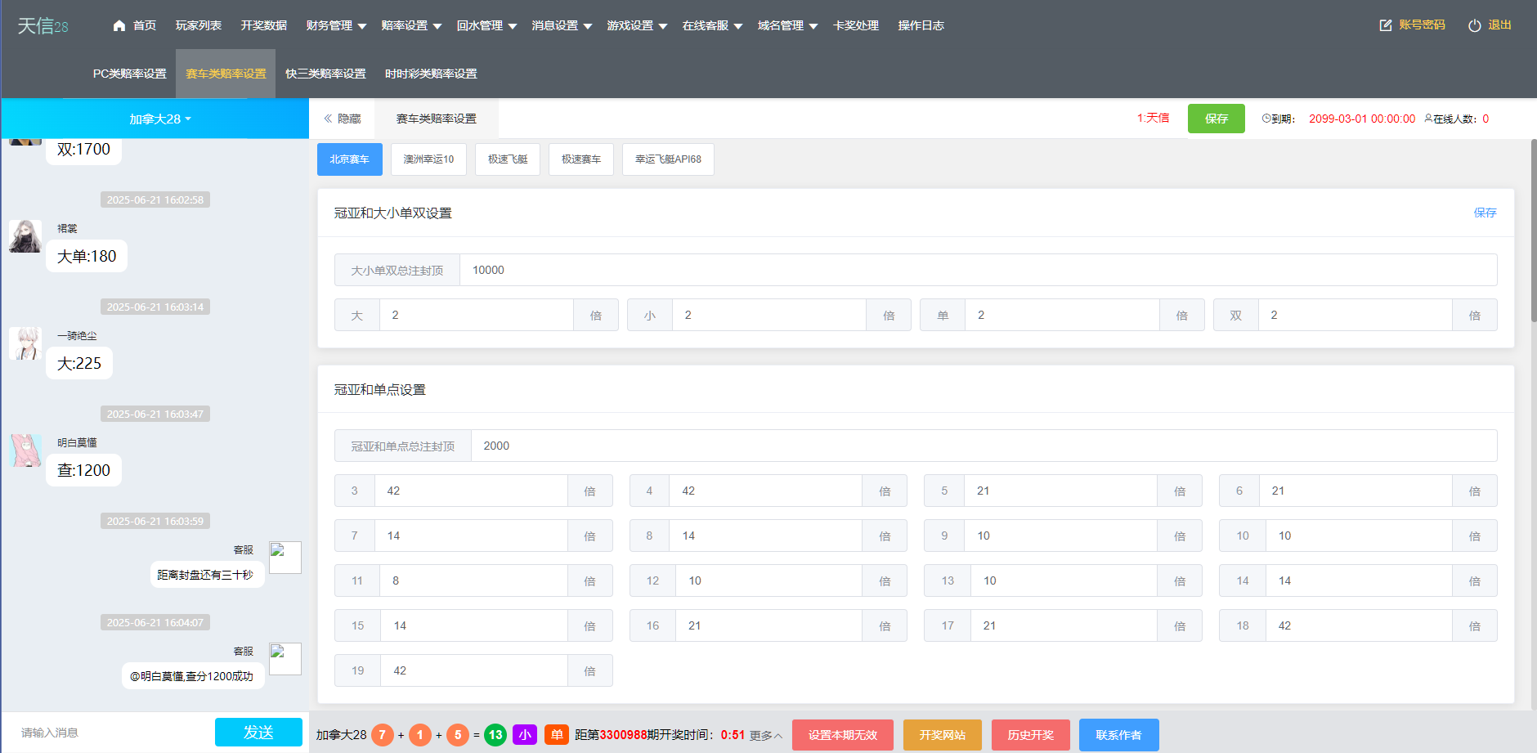Click the home icon beside 首页
The width and height of the screenshot is (1537, 753).
coord(119,25)
